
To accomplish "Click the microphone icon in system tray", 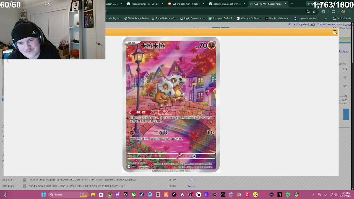I will (325, 195).
